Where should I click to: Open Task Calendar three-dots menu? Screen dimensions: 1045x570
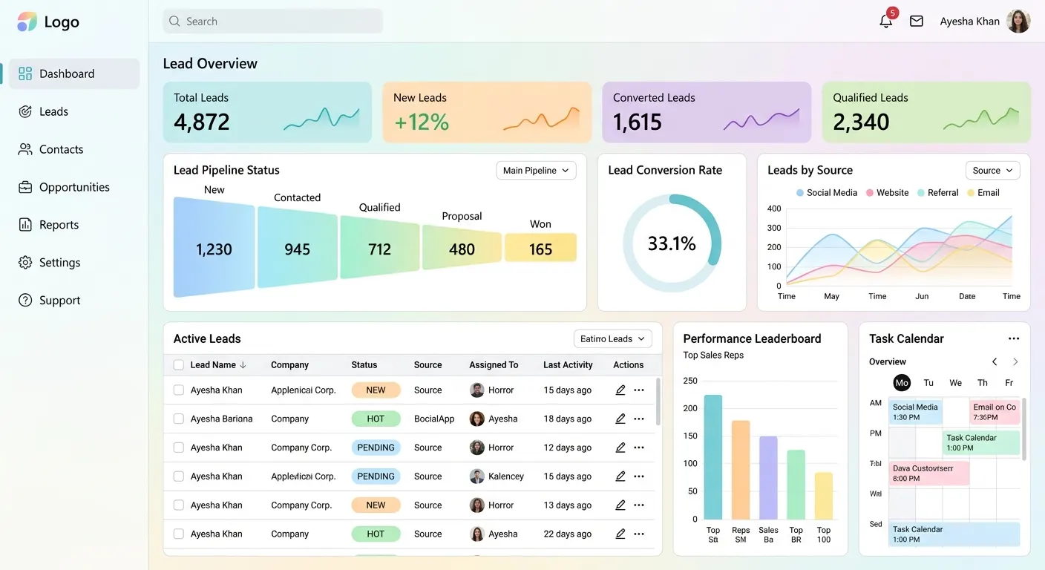pyautogui.click(x=1014, y=338)
